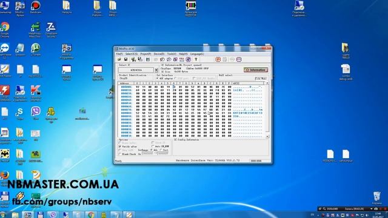
Task: Click the FILL buffer toolbar icon
Action: (182, 59)
